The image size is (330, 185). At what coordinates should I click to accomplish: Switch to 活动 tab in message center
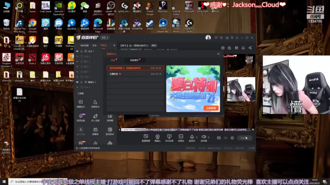point(113,60)
